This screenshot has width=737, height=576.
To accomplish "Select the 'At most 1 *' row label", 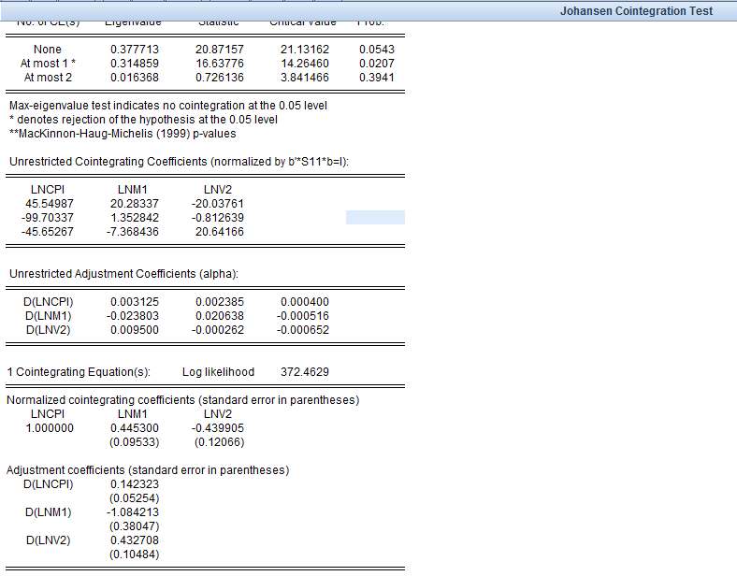I will [48, 64].
